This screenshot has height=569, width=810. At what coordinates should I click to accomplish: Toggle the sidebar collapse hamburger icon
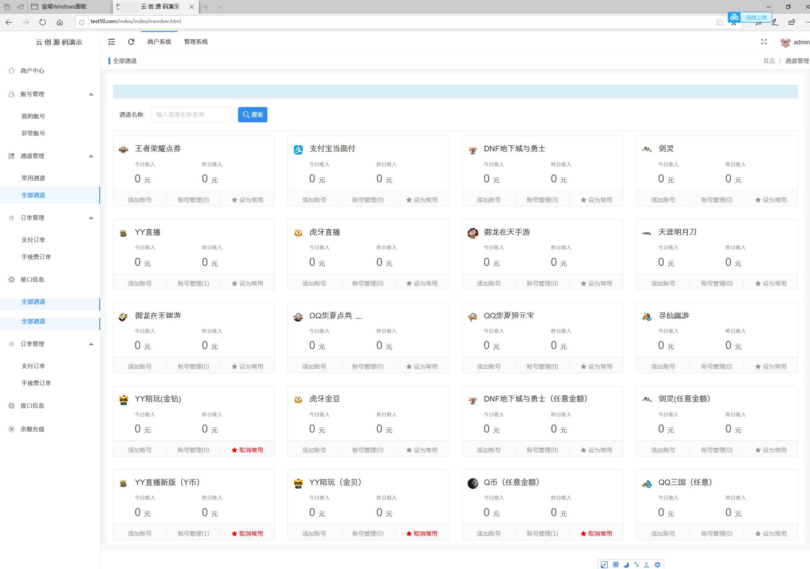pos(112,42)
